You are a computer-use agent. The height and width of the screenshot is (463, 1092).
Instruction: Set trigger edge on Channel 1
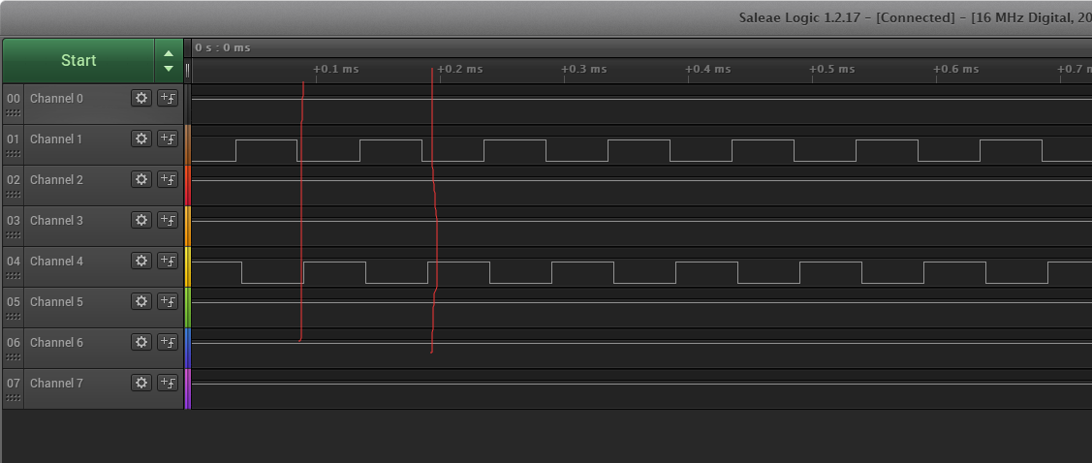168,139
